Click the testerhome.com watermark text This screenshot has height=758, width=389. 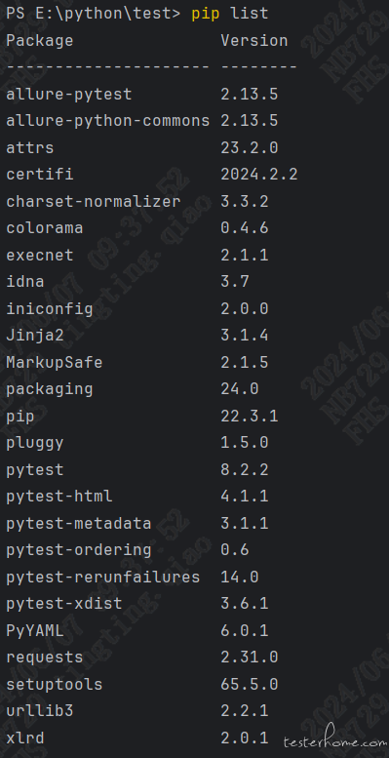tap(334, 739)
